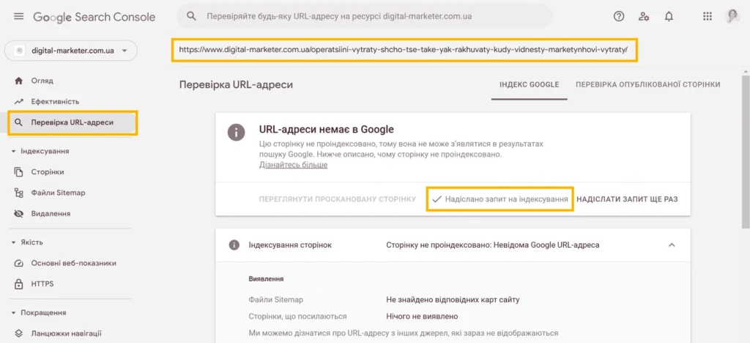This screenshot has height=343, width=750.
Task: Click НАДІСЛАТИ ЗАПИТ ЩЕ РАЗ button
Action: coord(627,199)
